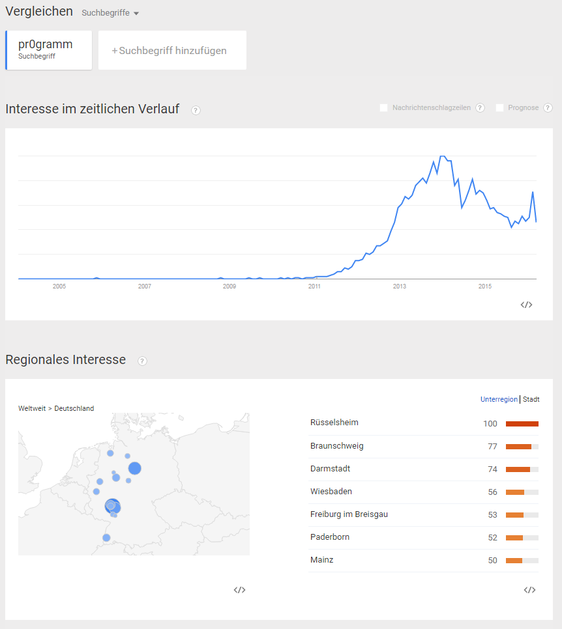The image size is (562, 629).
Task: Open help icon beside Nachrichtenschlagzeilen
Action: click(x=480, y=107)
